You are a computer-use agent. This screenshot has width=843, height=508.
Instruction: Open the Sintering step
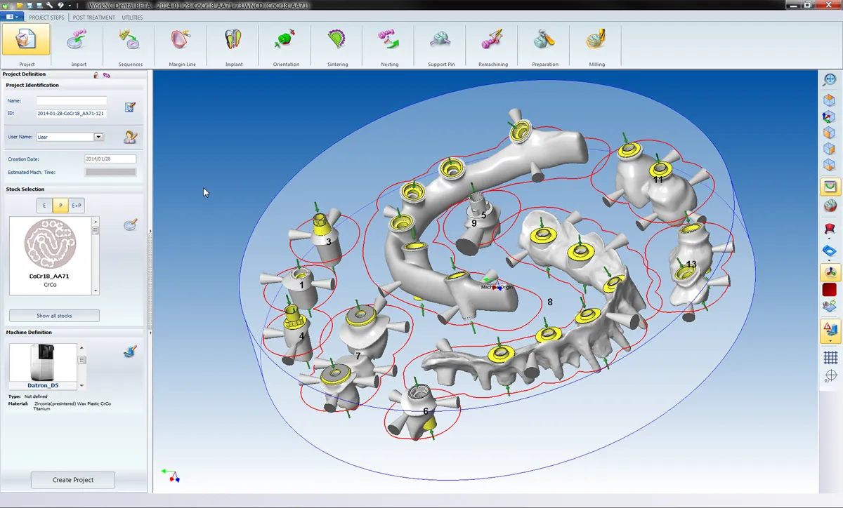click(x=337, y=41)
